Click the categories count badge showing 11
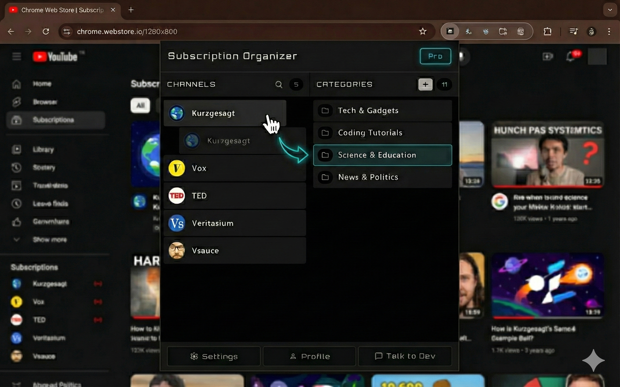The height and width of the screenshot is (387, 620). tap(444, 84)
